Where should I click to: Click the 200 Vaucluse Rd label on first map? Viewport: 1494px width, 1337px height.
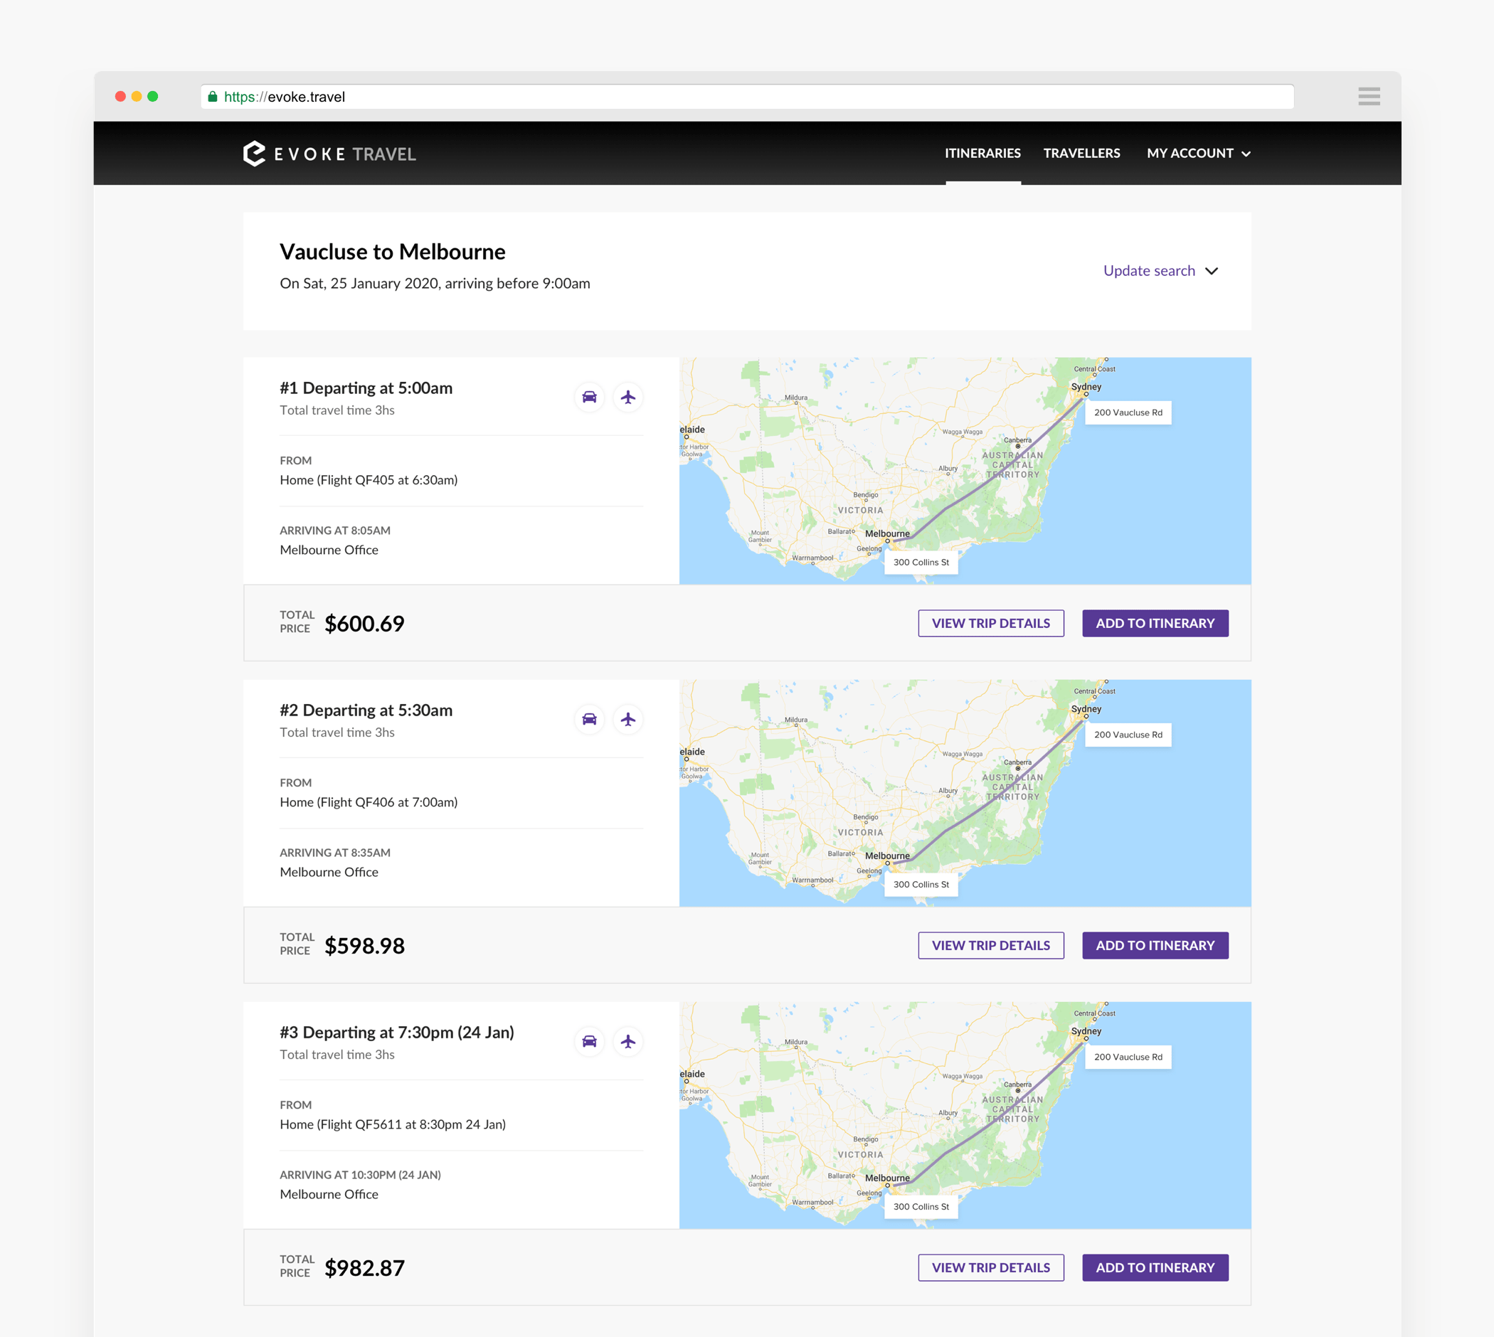coord(1128,412)
